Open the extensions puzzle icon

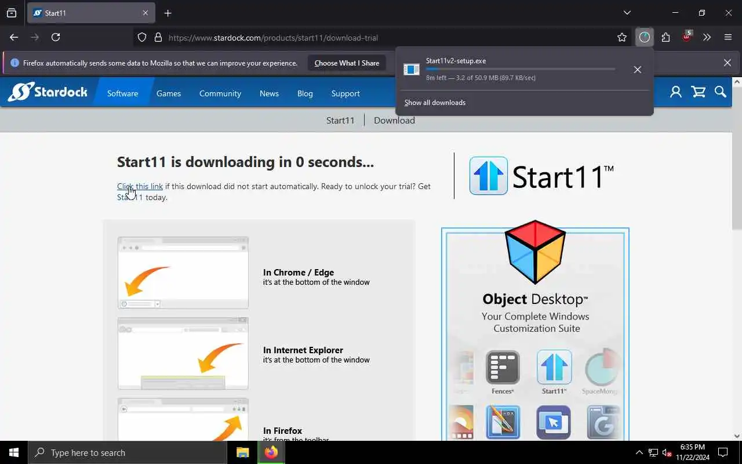click(665, 37)
